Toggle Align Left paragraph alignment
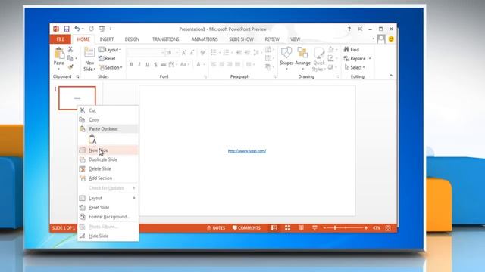485x272 pixels. 214,64
